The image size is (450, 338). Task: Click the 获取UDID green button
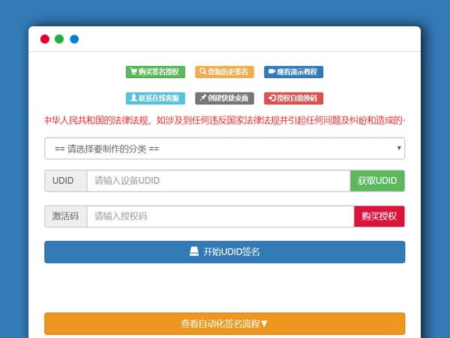click(x=377, y=181)
